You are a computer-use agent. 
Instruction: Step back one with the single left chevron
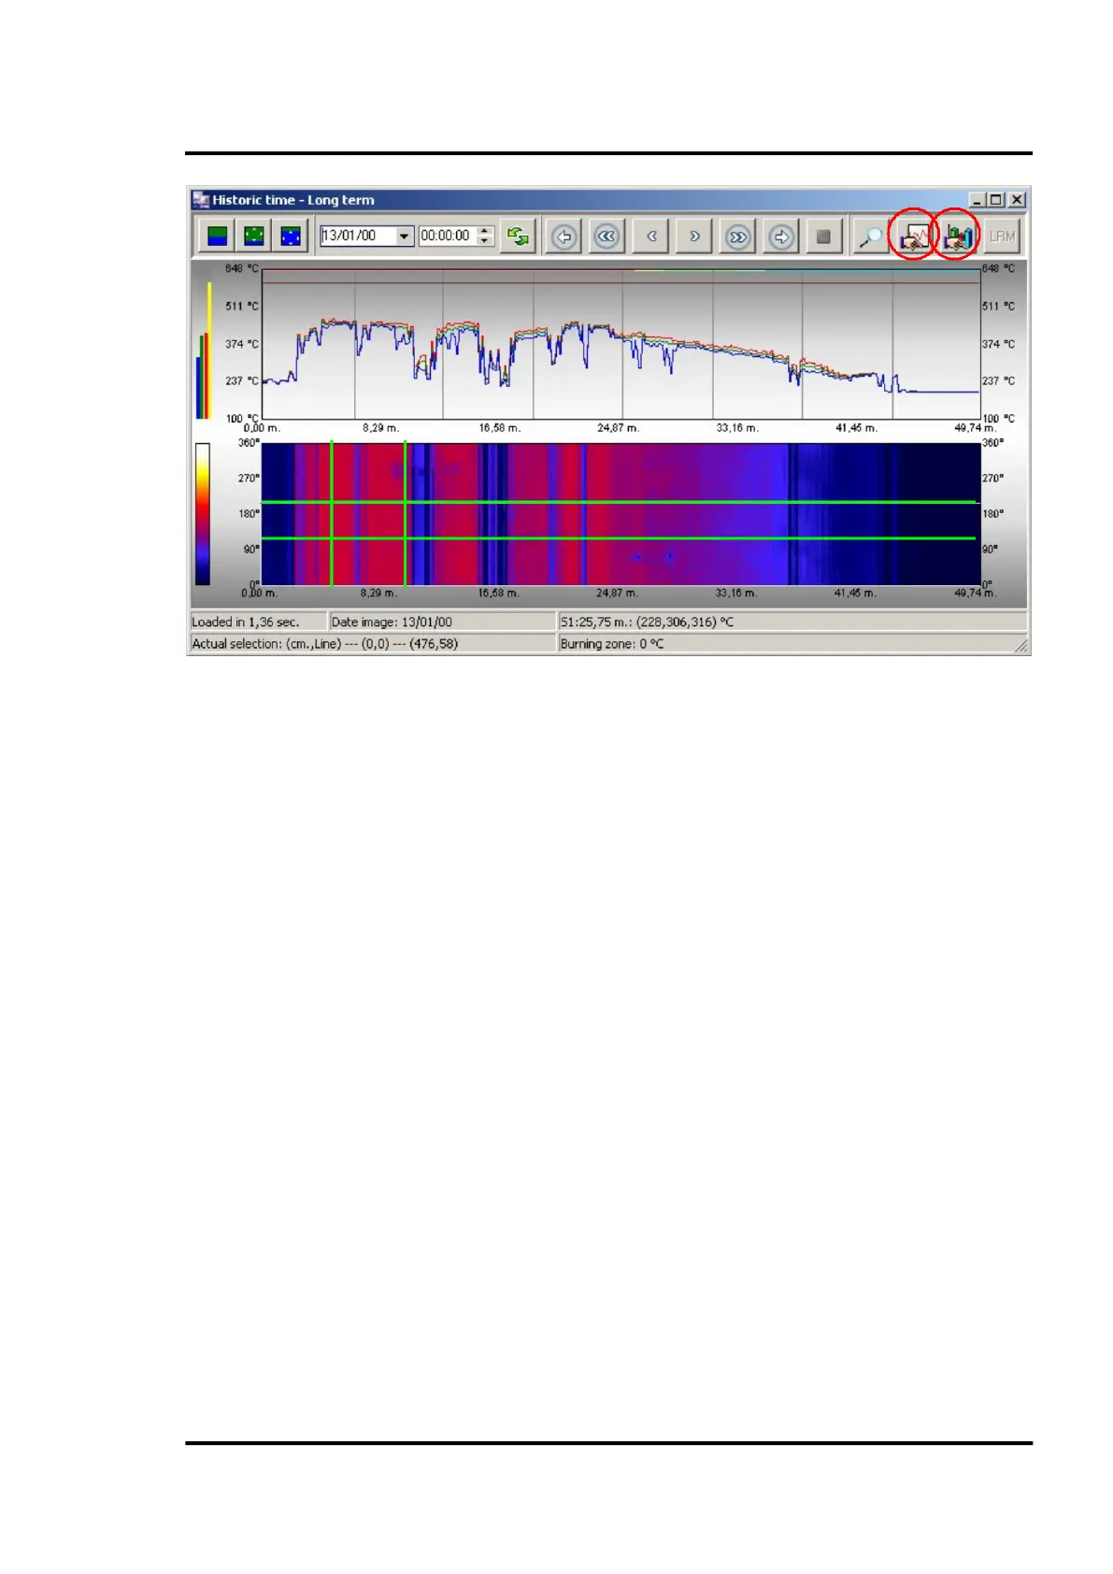click(651, 236)
